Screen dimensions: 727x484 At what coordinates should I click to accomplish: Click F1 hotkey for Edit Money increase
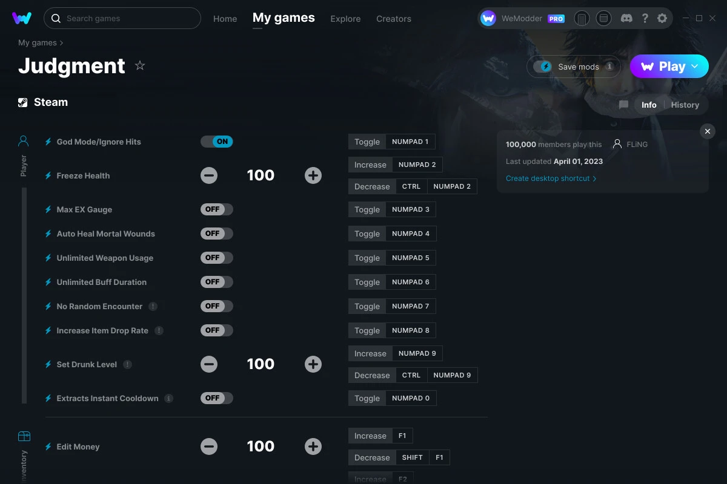pos(402,436)
